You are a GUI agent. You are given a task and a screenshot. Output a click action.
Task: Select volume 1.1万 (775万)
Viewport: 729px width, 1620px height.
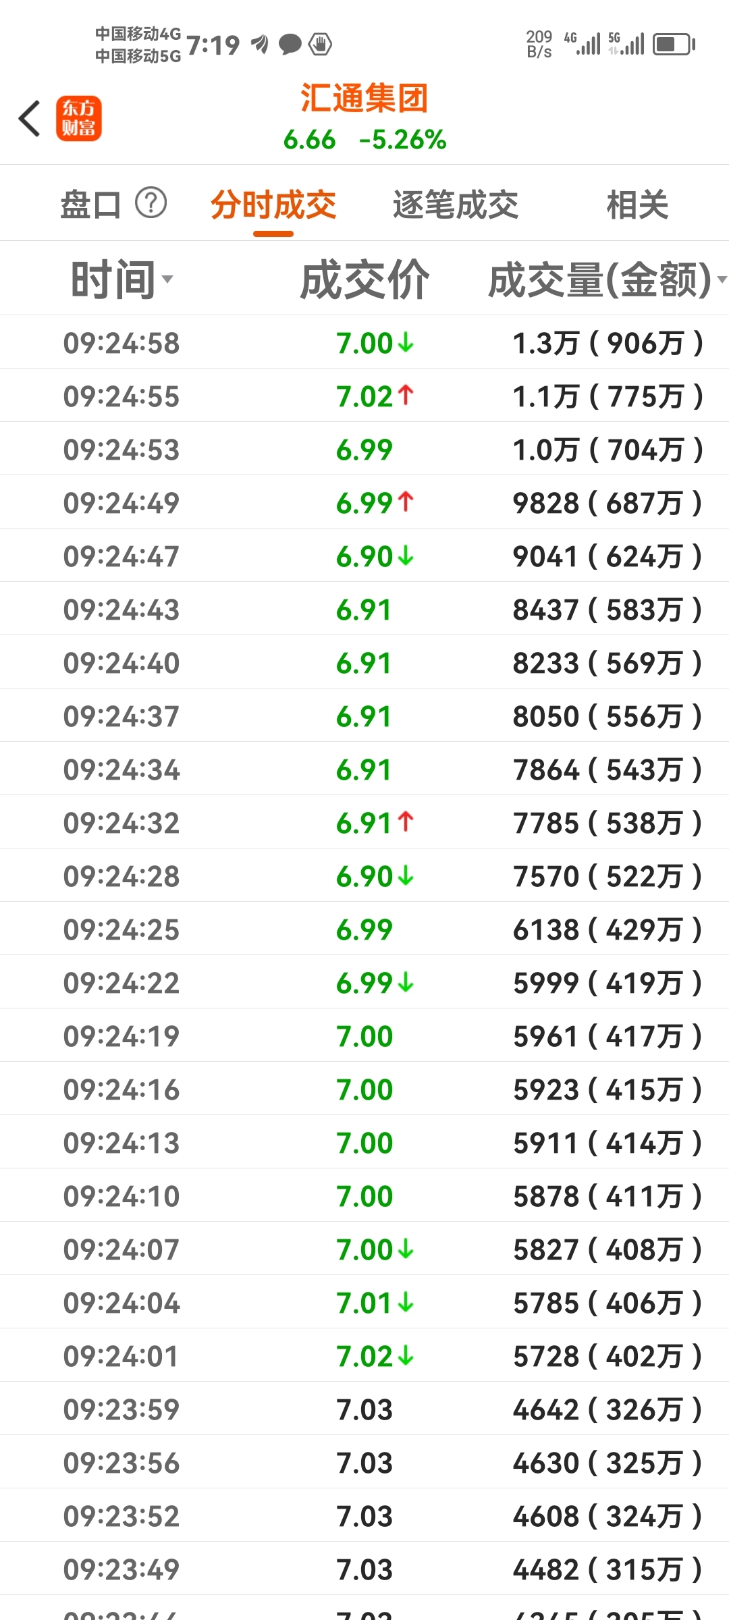608,396
